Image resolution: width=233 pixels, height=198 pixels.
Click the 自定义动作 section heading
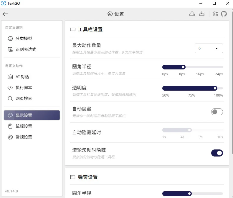tap(14, 66)
